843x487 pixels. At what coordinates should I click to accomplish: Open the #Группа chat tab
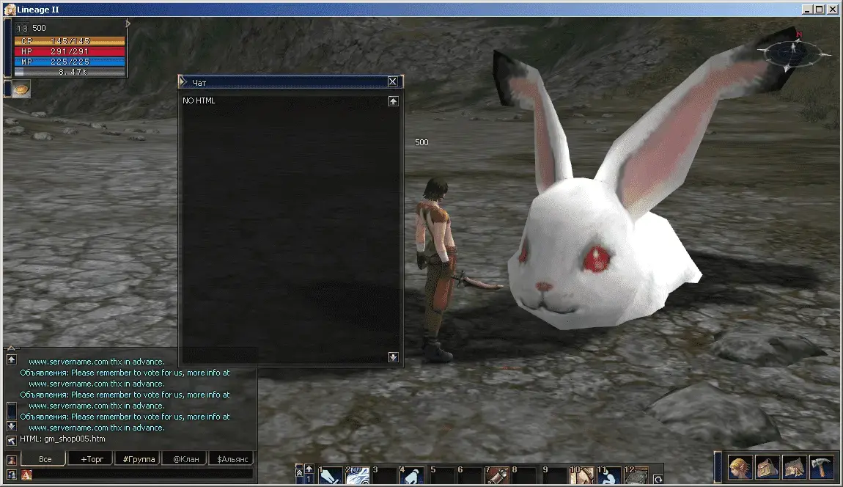coord(138,459)
